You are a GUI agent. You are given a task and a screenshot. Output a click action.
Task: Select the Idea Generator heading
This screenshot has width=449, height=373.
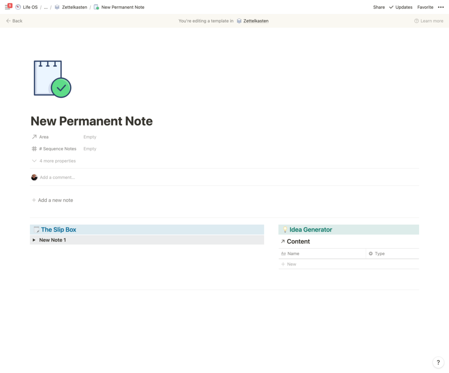click(x=311, y=230)
